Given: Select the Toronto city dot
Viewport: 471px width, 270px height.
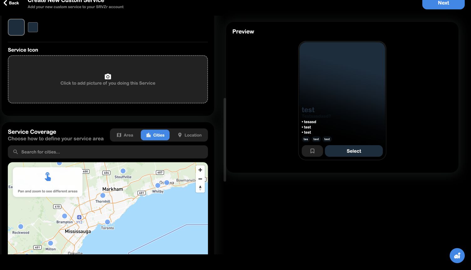Looking at the screenshot, I should coord(107,222).
